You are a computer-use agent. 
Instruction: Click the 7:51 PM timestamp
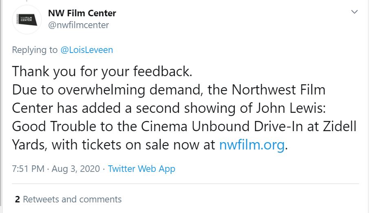[28, 169]
